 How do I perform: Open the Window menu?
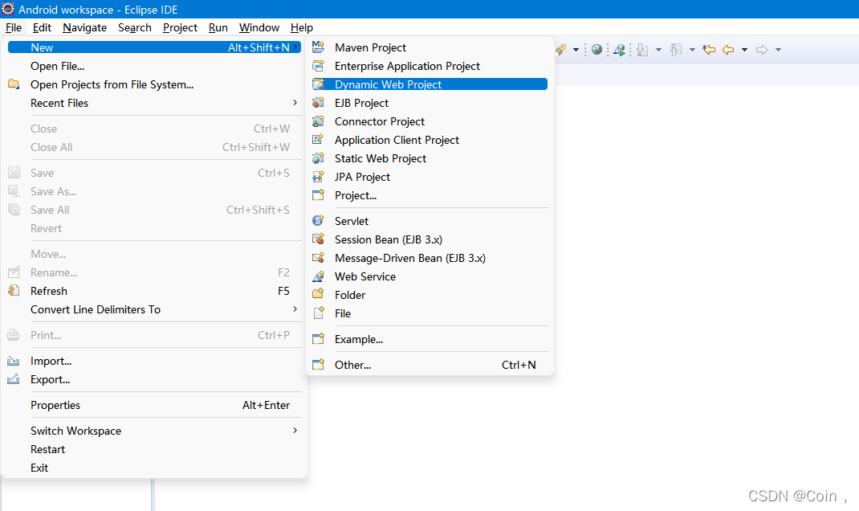[x=259, y=27]
